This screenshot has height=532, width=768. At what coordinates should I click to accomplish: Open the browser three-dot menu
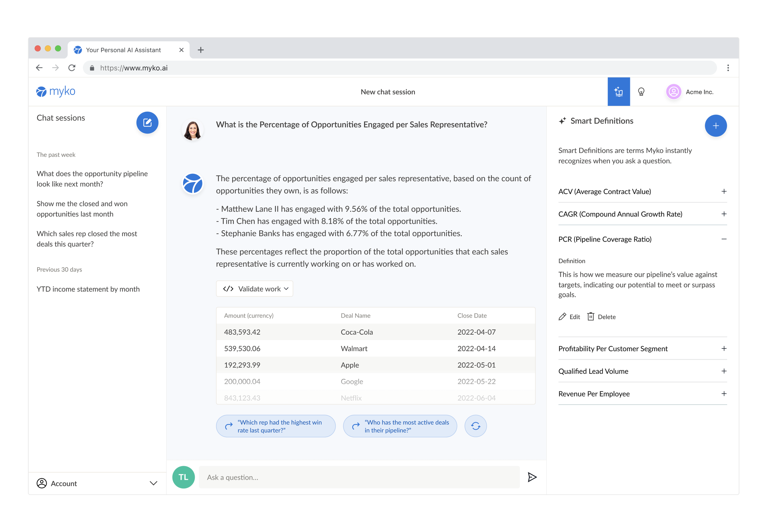pos(728,68)
